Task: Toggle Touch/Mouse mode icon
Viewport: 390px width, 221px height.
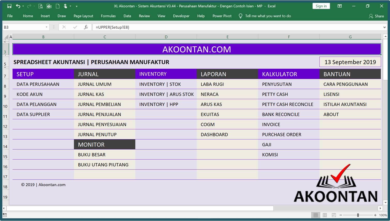Action: (x=65, y=6)
